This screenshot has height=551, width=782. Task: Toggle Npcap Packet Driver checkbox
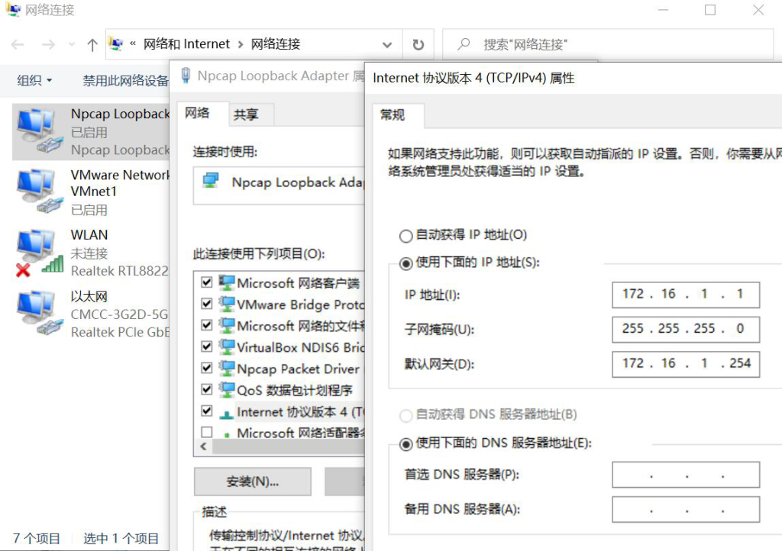206,368
